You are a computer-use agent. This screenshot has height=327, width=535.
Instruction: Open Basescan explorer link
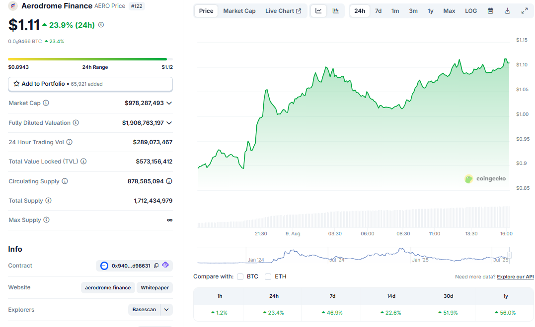point(144,310)
